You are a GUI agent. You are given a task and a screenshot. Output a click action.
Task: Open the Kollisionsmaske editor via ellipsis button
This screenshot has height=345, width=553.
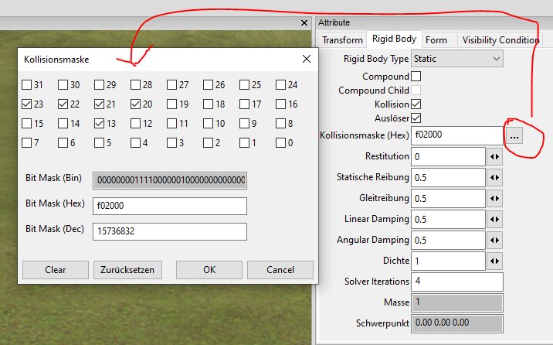[515, 135]
